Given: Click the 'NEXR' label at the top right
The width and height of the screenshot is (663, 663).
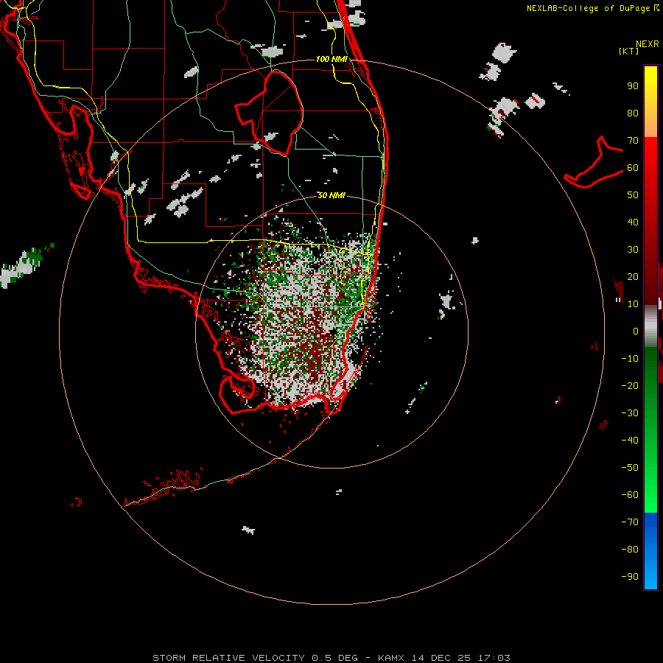Looking at the screenshot, I should (x=648, y=44).
